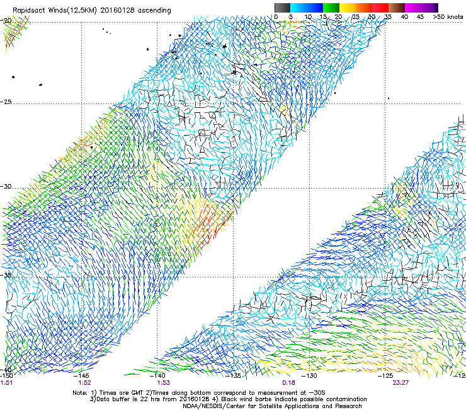Click the purple time label '1:52'

click(x=84, y=383)
